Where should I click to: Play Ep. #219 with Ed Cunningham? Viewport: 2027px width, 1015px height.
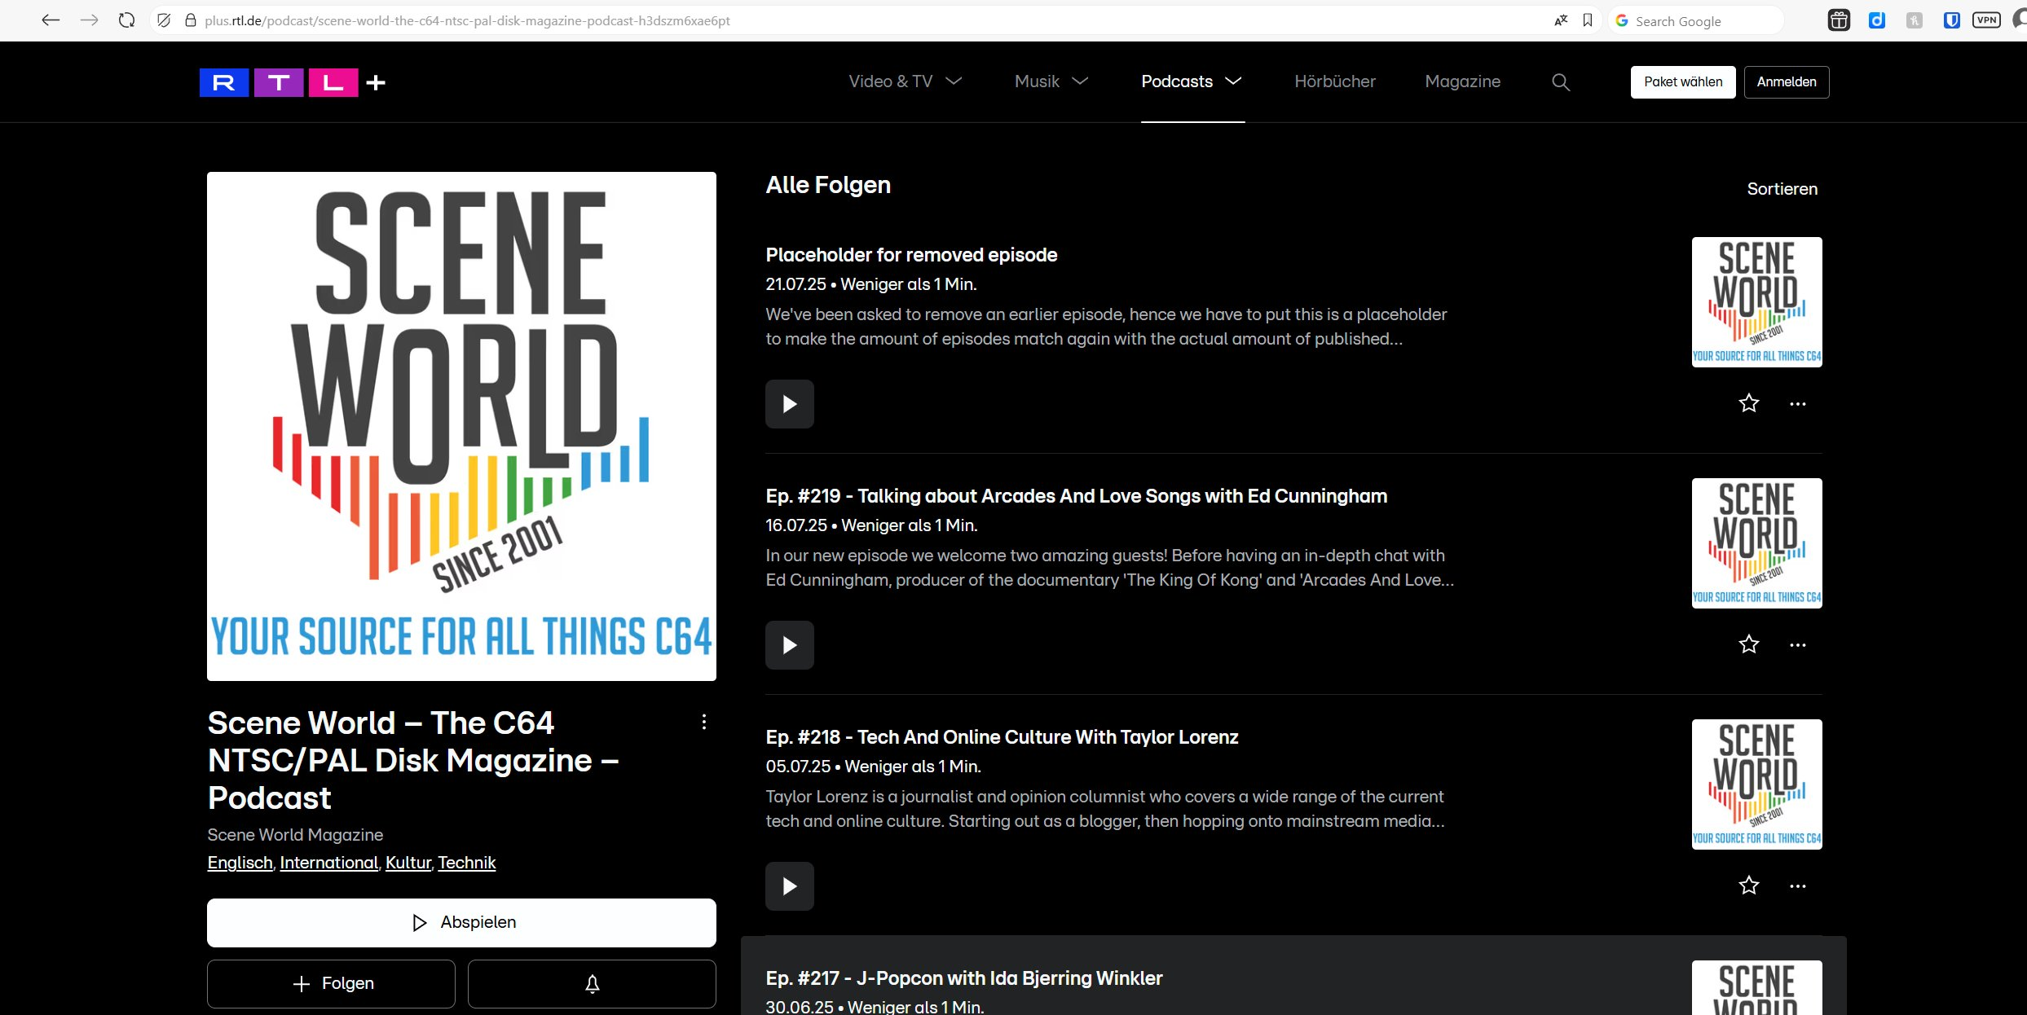789,645
